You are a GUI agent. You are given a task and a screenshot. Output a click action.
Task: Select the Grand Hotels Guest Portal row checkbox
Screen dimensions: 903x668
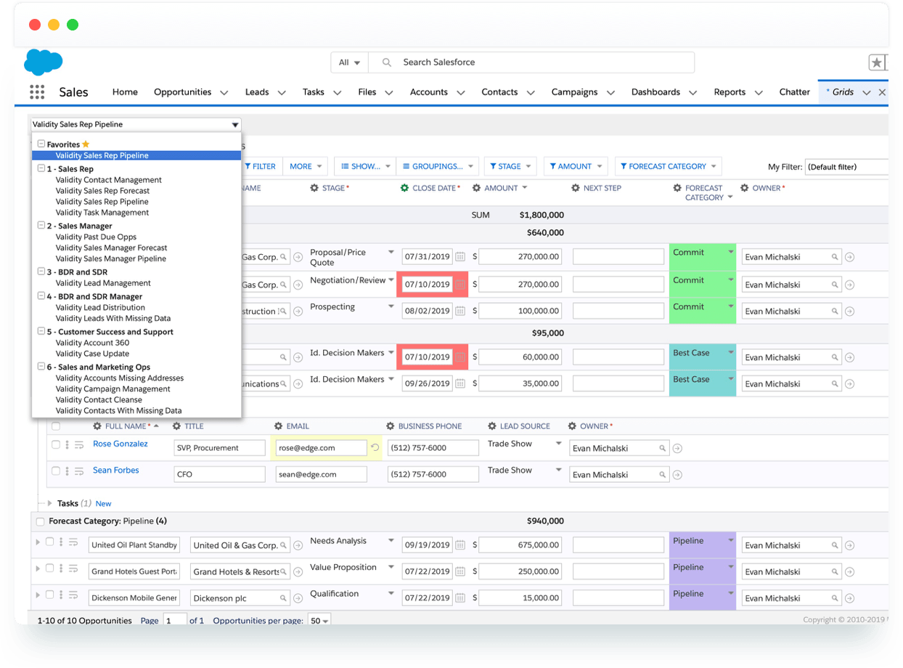point(49,568)
